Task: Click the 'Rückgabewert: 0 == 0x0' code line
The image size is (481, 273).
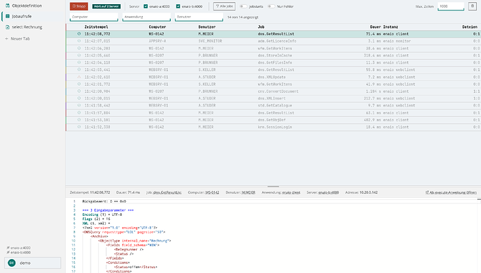Action: (x=105, y=201)
